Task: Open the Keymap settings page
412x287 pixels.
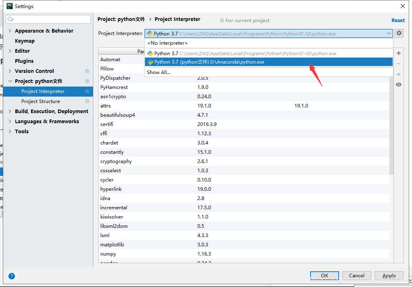Action: click(25, 41)
